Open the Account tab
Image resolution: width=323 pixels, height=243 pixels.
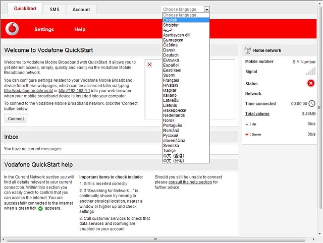(81, 10)
